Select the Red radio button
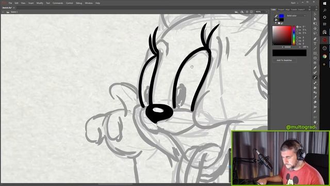 [x=298, y=37]
